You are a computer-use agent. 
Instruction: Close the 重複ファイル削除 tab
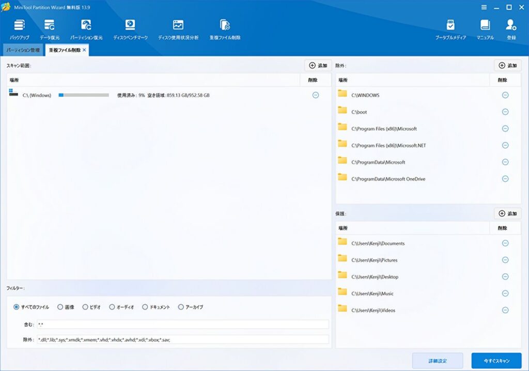click(84, 50)
